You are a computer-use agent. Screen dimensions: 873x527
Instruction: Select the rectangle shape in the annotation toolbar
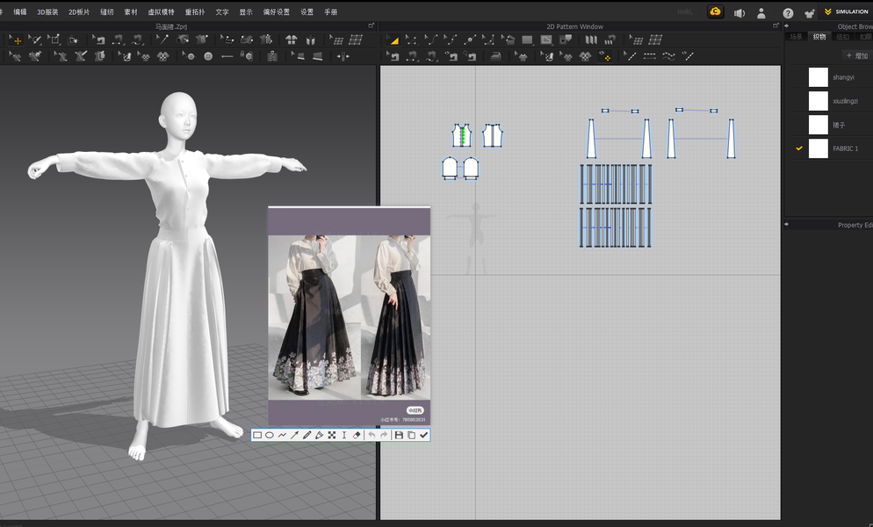[x=257, y=435]
